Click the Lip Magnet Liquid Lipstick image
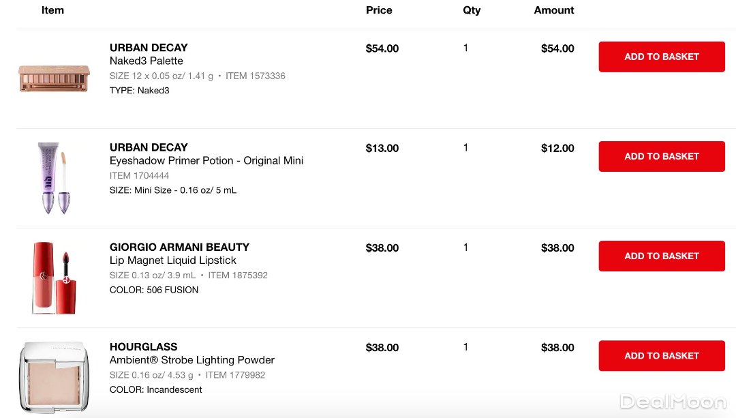The width and height of the screenshot is (736, 418). click(x=54, y=277)
